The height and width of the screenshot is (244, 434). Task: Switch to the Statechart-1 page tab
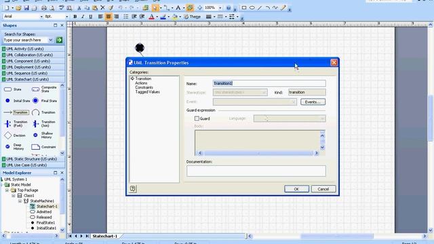click(x=105, y=236)
